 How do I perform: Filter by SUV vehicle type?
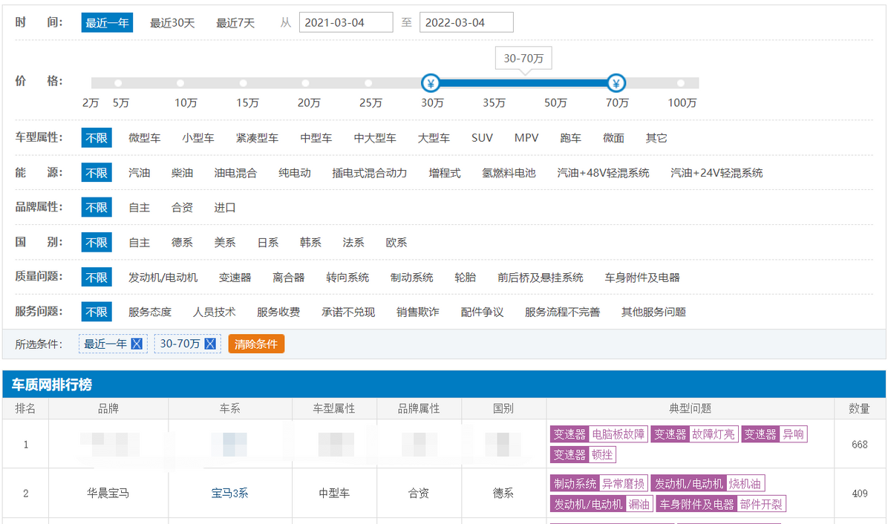482,138
